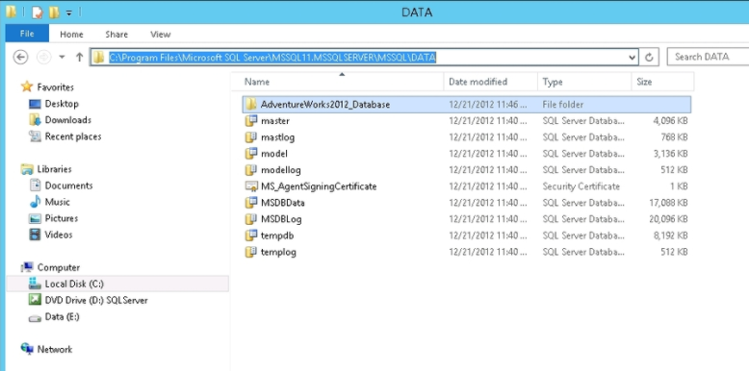Click the Pictures library icon
This screenshot has height=371, width=749.
tap(35, 218)
